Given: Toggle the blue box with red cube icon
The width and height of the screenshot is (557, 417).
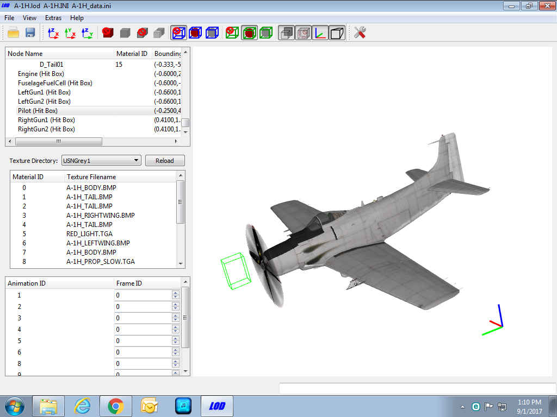Looking at the screenshot, I should click(195, 33).
